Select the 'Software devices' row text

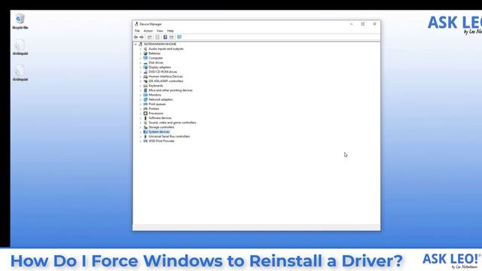coord(160,118)
